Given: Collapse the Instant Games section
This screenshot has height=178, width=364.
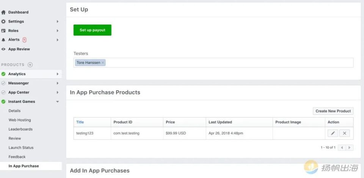Looking at the screenshot, I should click(58, 102).
